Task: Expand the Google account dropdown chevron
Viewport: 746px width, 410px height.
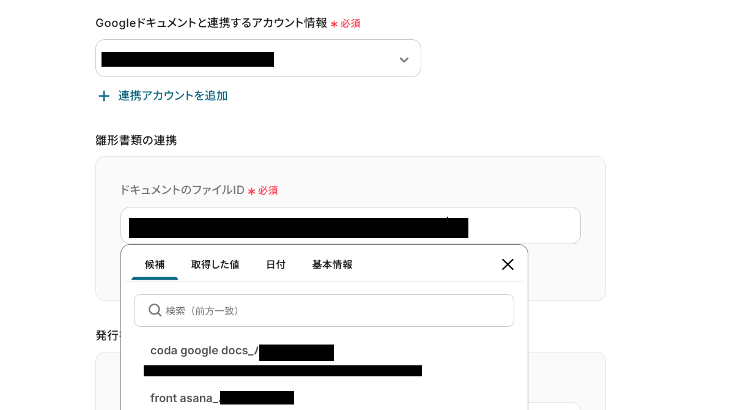Action: (x=404, y=59)
